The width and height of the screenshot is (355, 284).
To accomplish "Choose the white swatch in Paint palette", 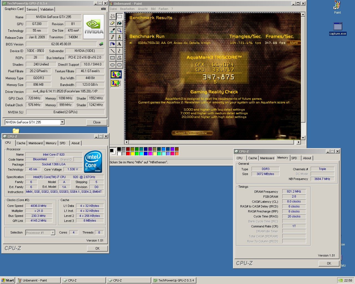I will (119, 153).
